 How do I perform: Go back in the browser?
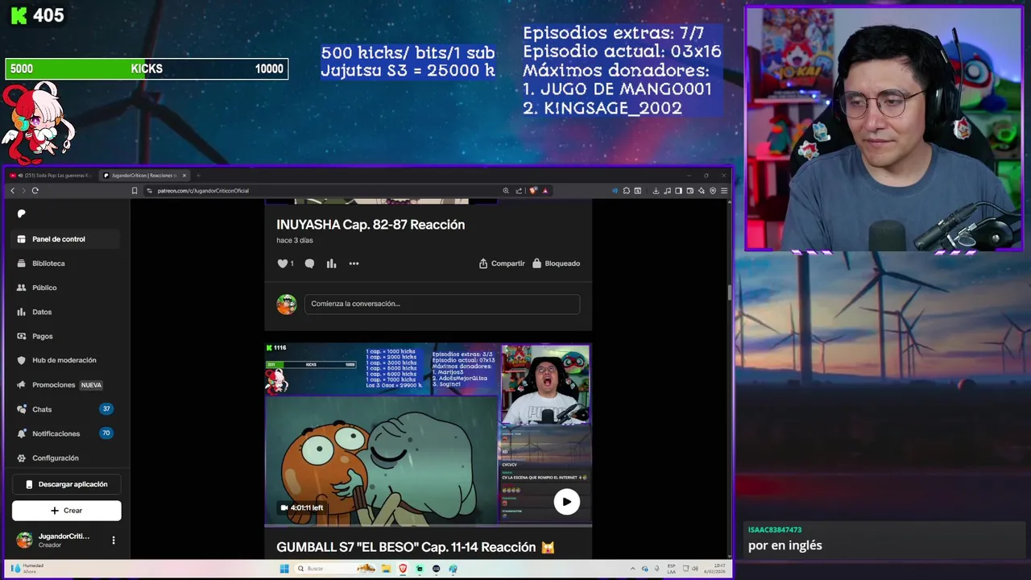coord(12,191)
